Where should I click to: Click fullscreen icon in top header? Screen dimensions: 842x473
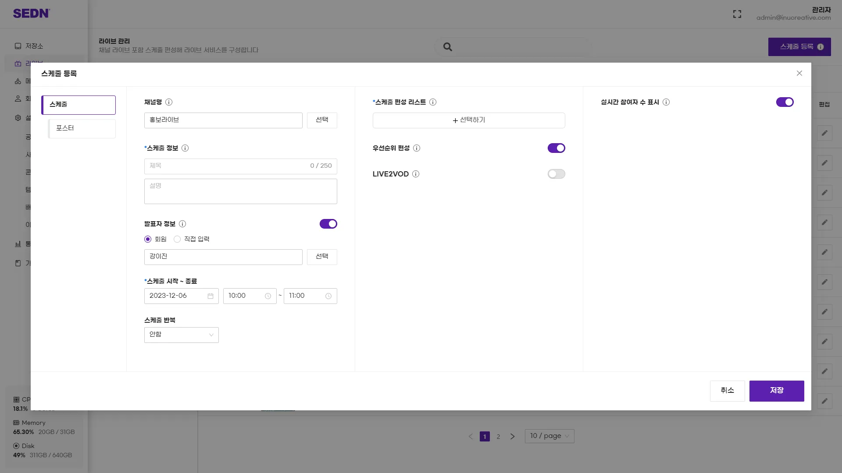737,14
